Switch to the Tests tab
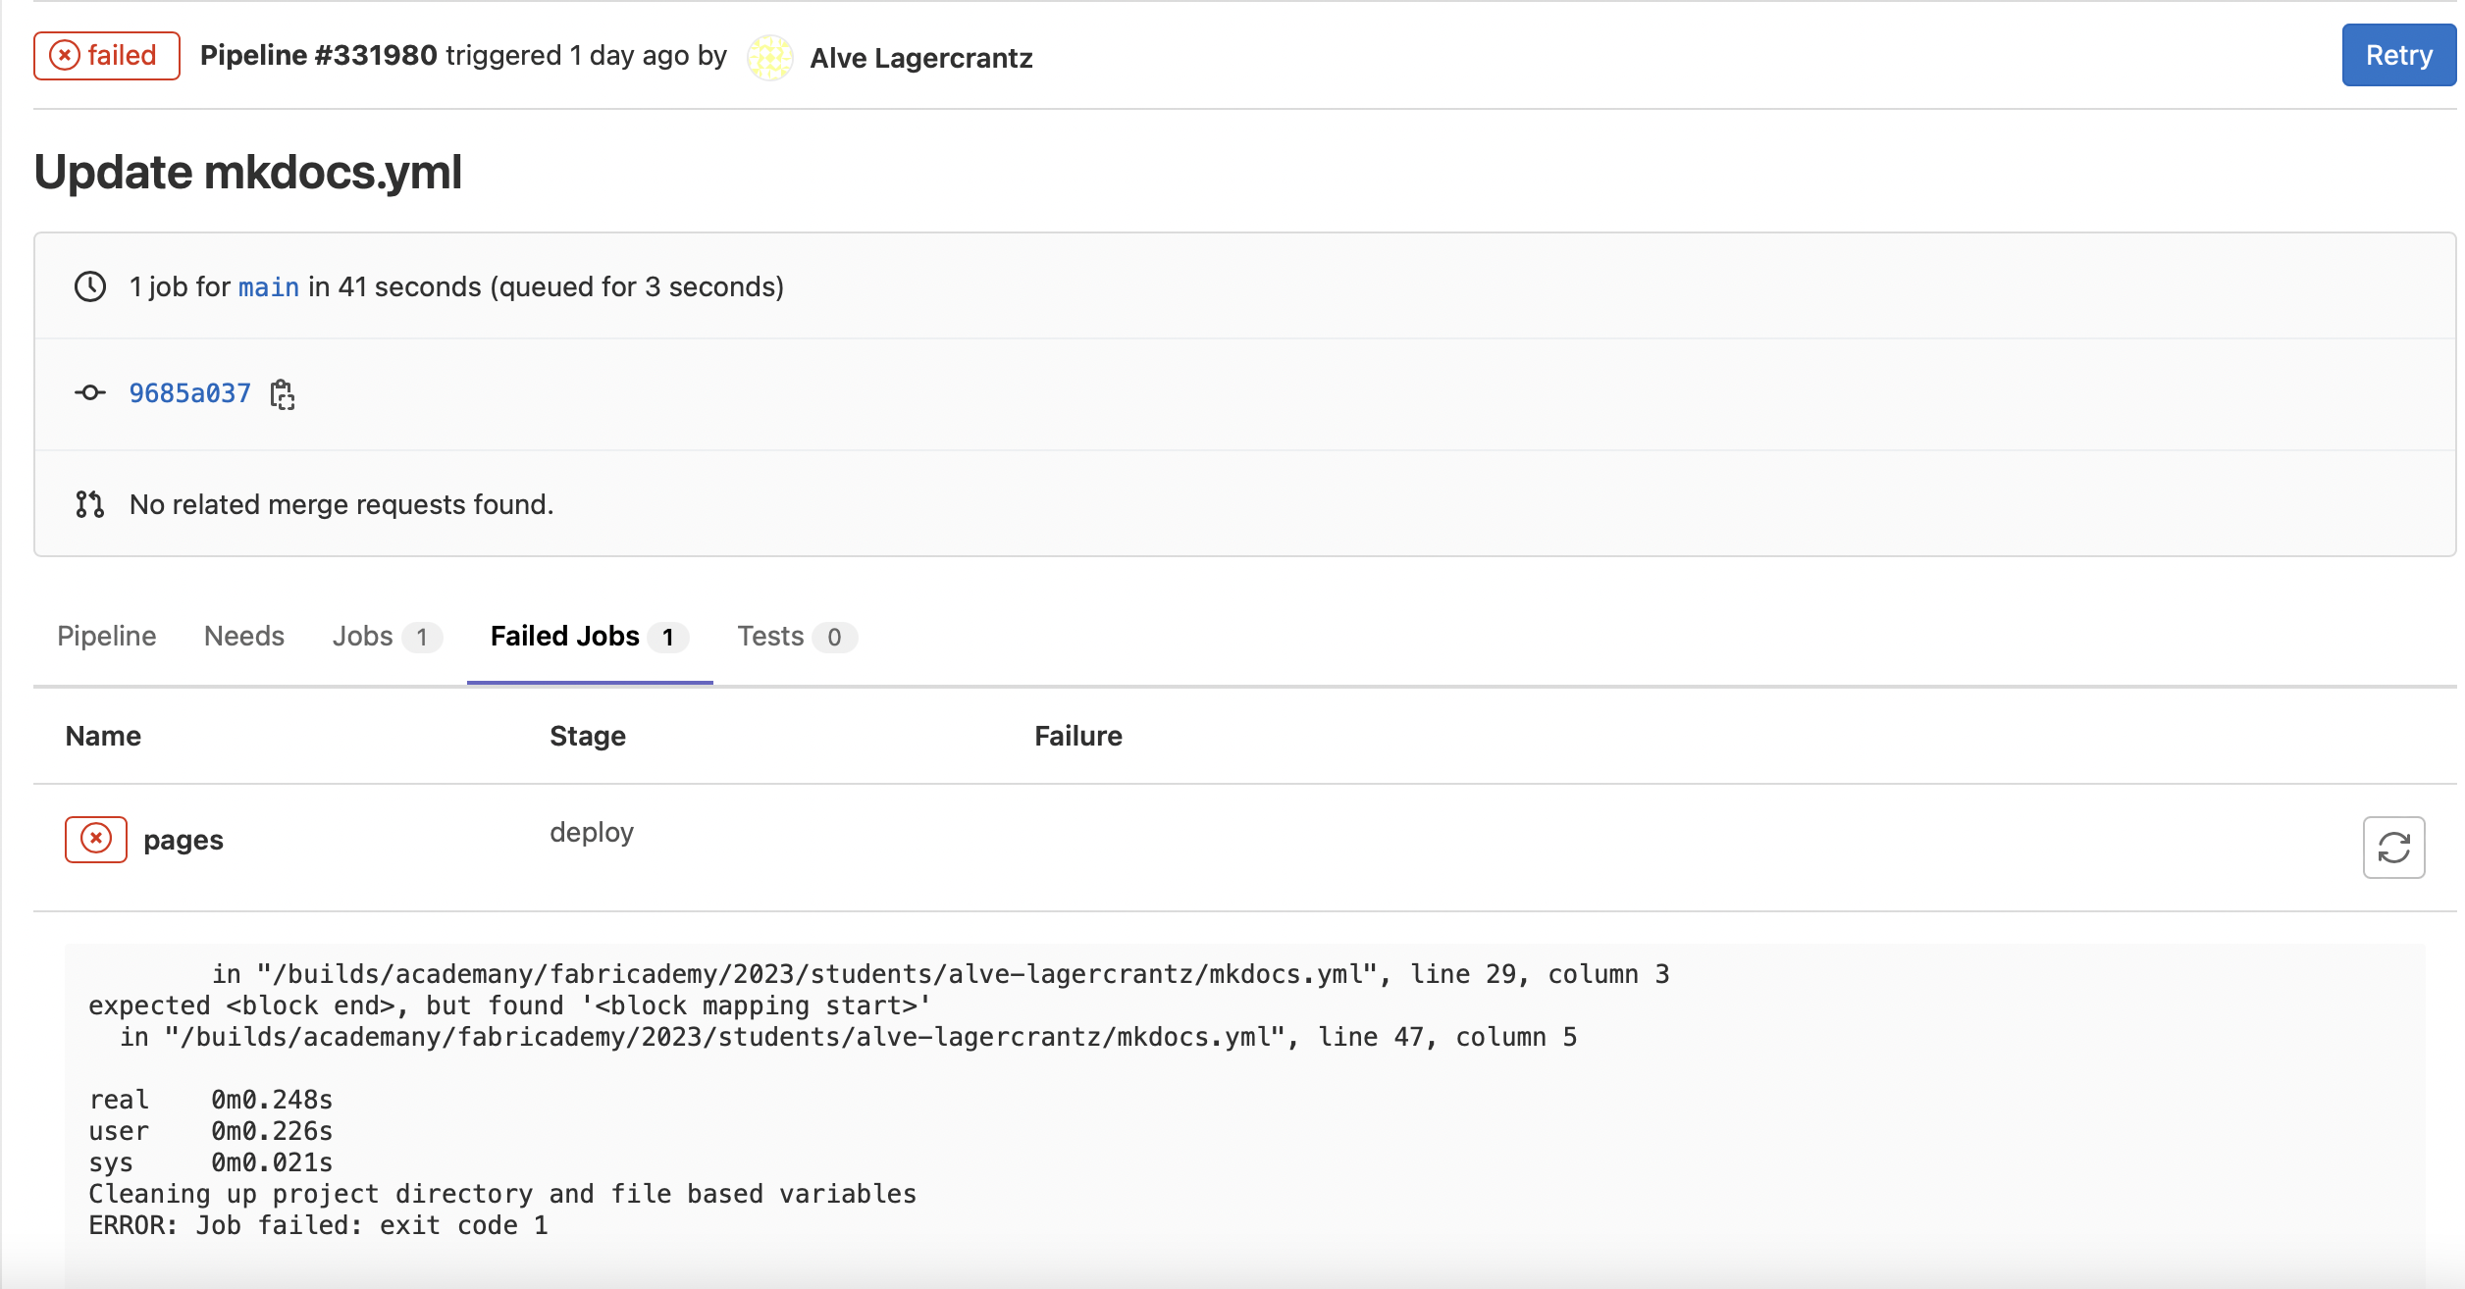This screenshot has height=1289, width=2465. 797,637
